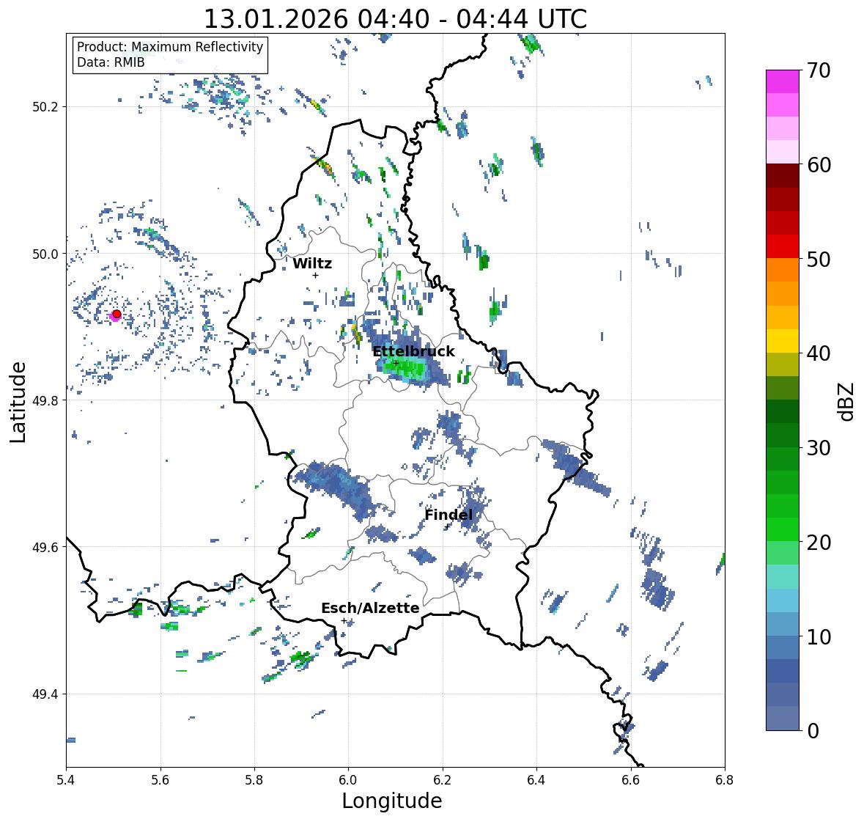864x819 pixels.
Task: Click the 40 value on the colorbar
Action: [x=819, y=353]
